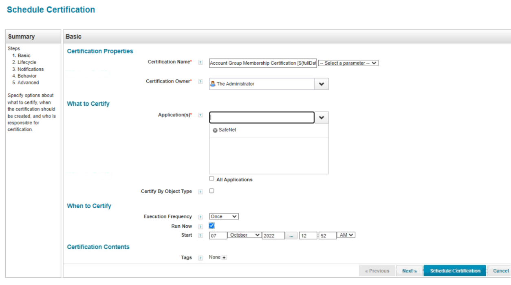Add a tag with the plus icon
The image size is (511, 285).
tap(224, 258)
